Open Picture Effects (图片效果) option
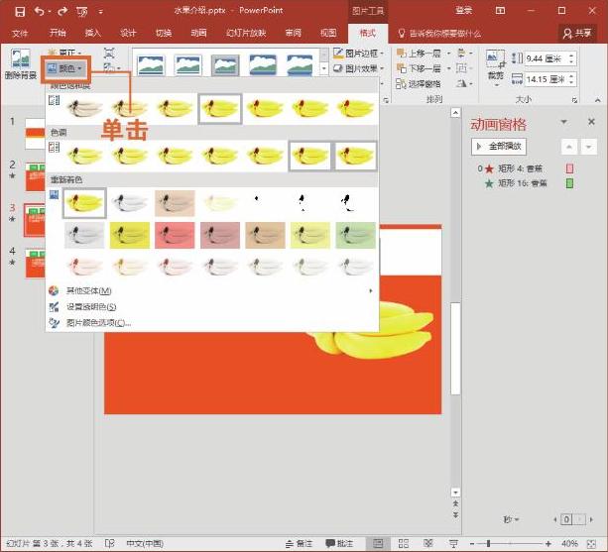 coord(359,68)
